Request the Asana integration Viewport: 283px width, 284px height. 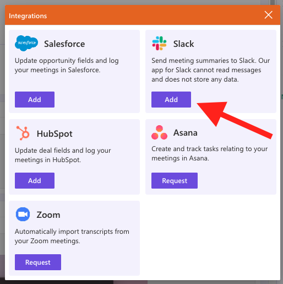175,180
